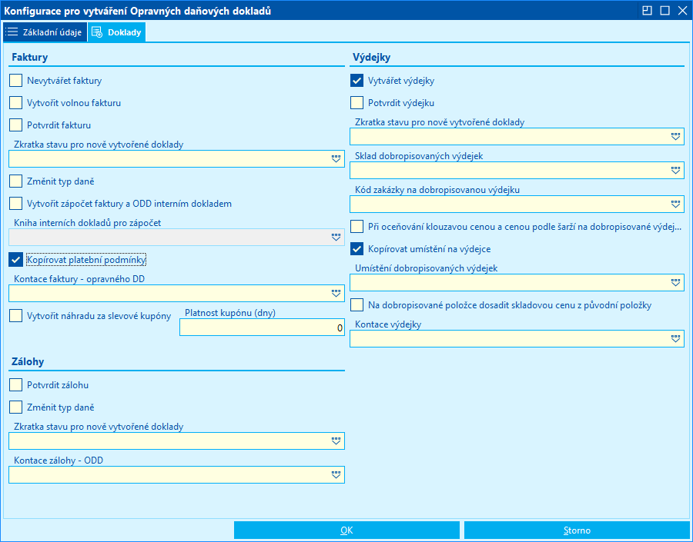Tick Potvrdit výdejku checkbox
This screenshot has width=693, height=542.
(x=357, y=103)
